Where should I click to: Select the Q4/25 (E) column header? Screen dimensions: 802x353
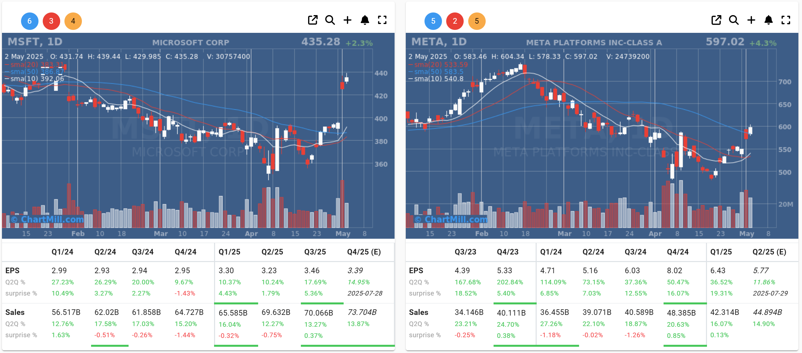364,252
